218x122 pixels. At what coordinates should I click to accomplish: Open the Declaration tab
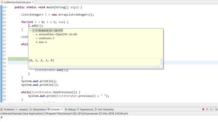coord(38,109)
